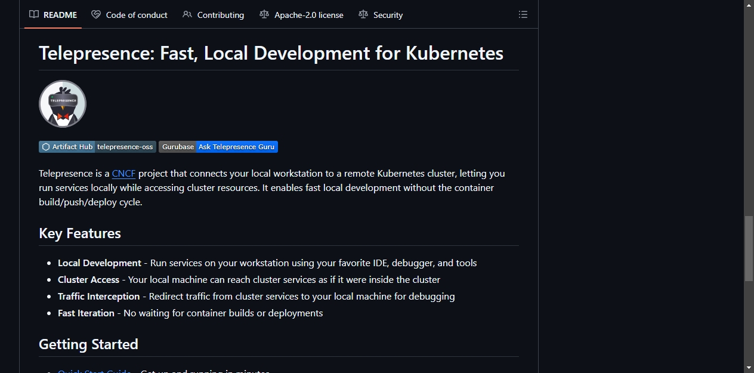Click the README book icon
This screenshot has width=754, height=373.
coord(34,15)
